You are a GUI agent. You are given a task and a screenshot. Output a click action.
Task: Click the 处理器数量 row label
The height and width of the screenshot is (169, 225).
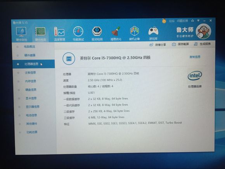70,87
